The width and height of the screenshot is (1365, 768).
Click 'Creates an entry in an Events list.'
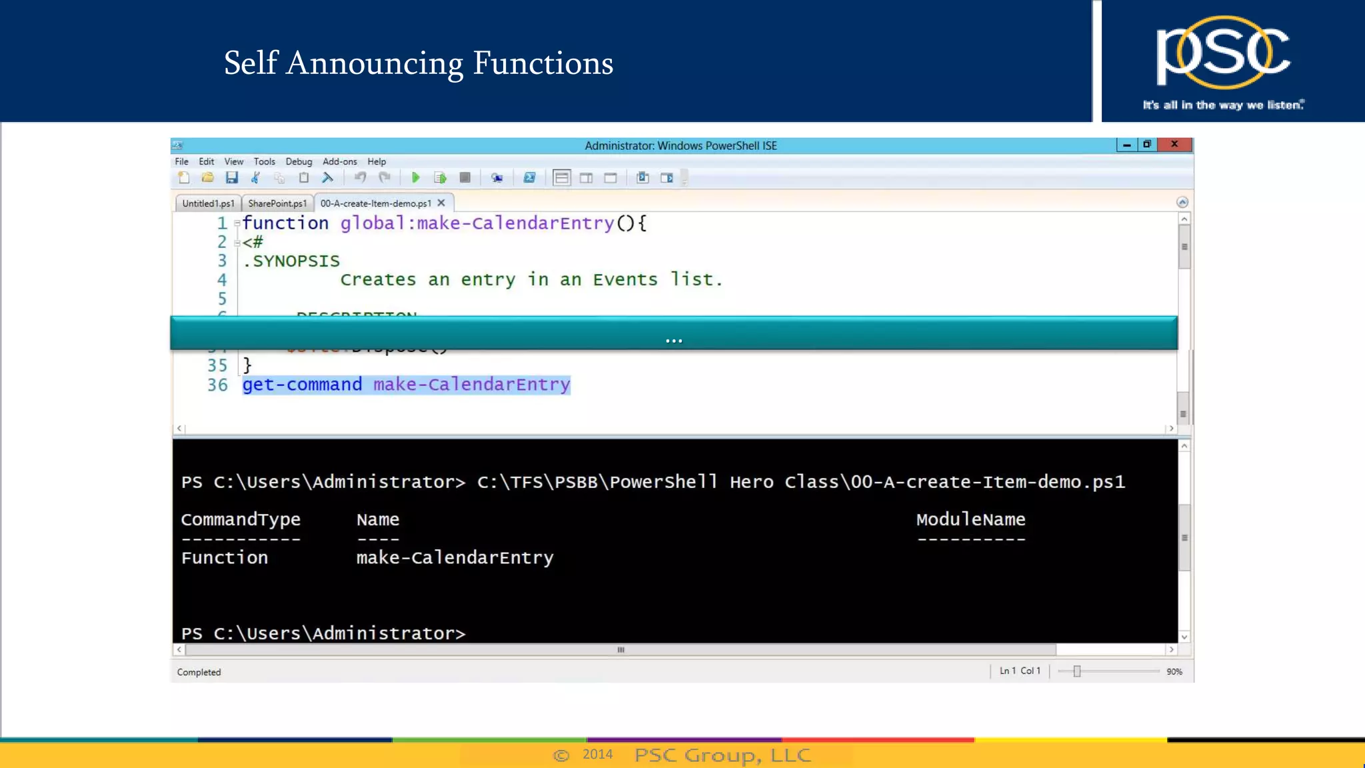(531, 280)
